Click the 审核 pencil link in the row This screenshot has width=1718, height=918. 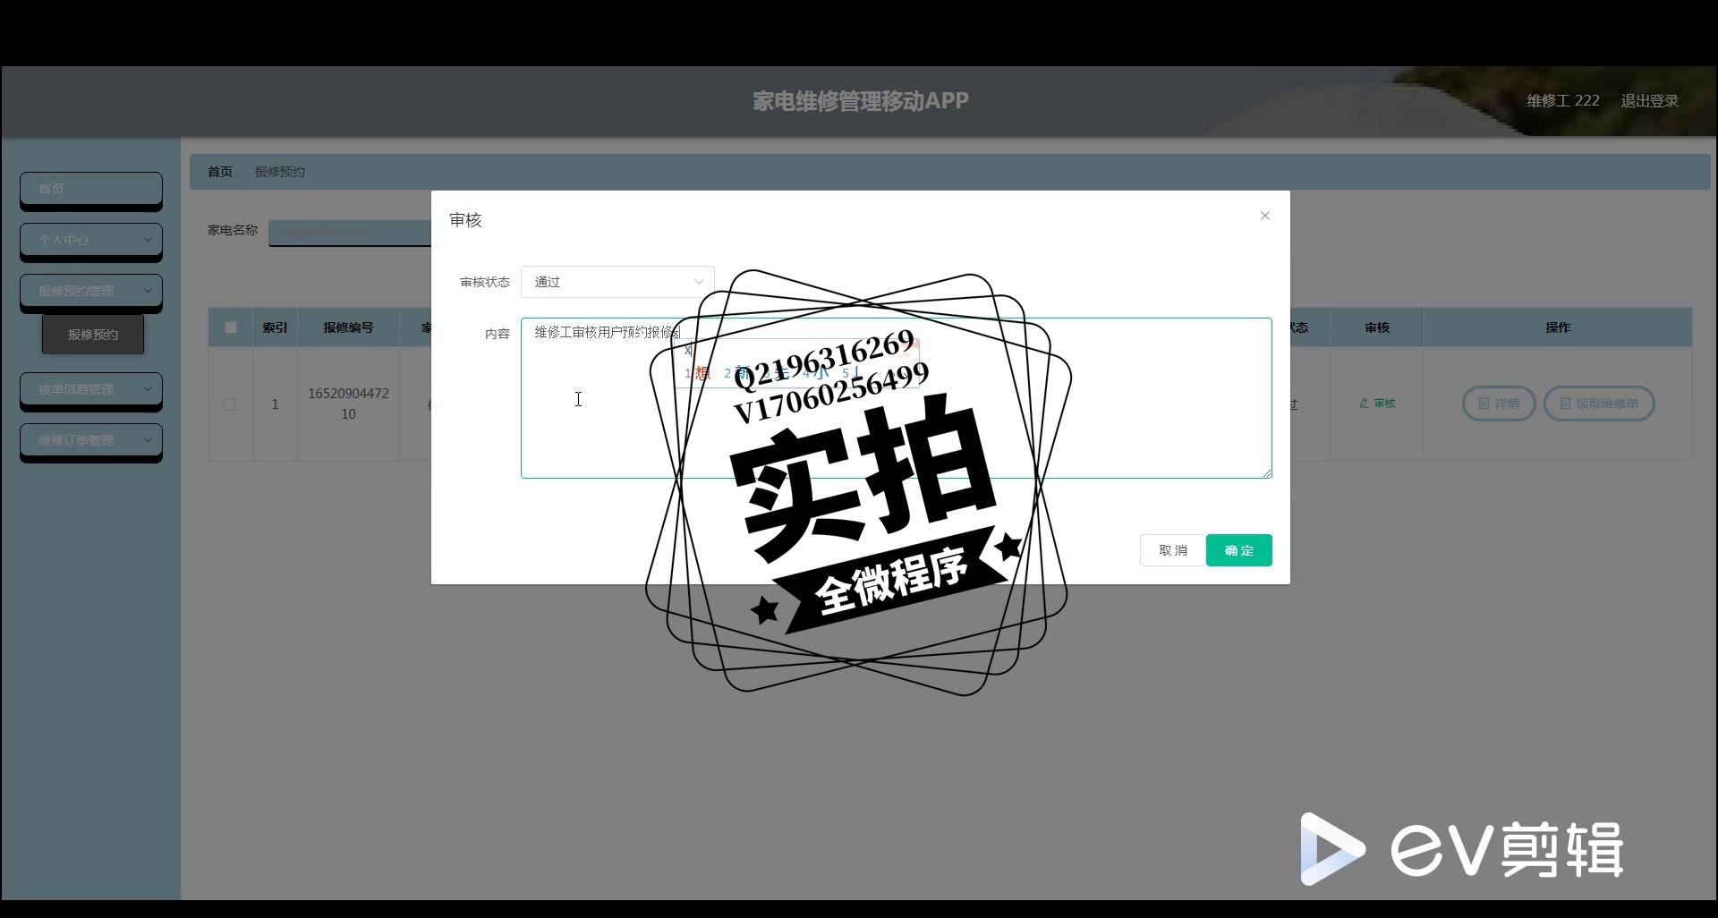tap(1377, 404)
